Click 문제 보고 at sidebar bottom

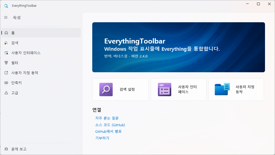[x=41, y=149]
